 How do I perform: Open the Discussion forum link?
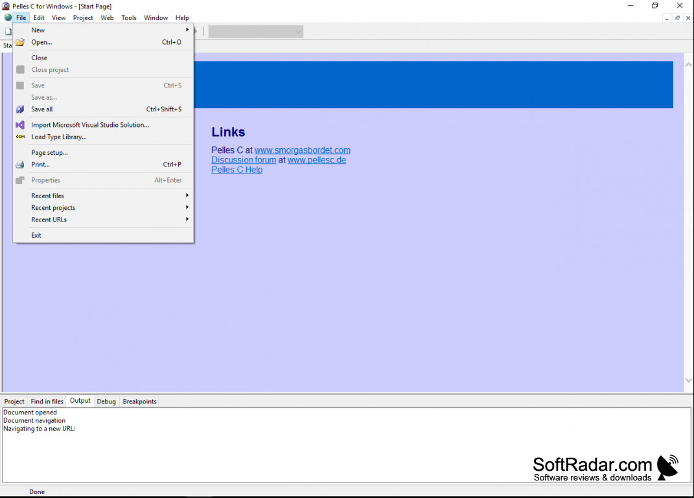click(244, 160)
